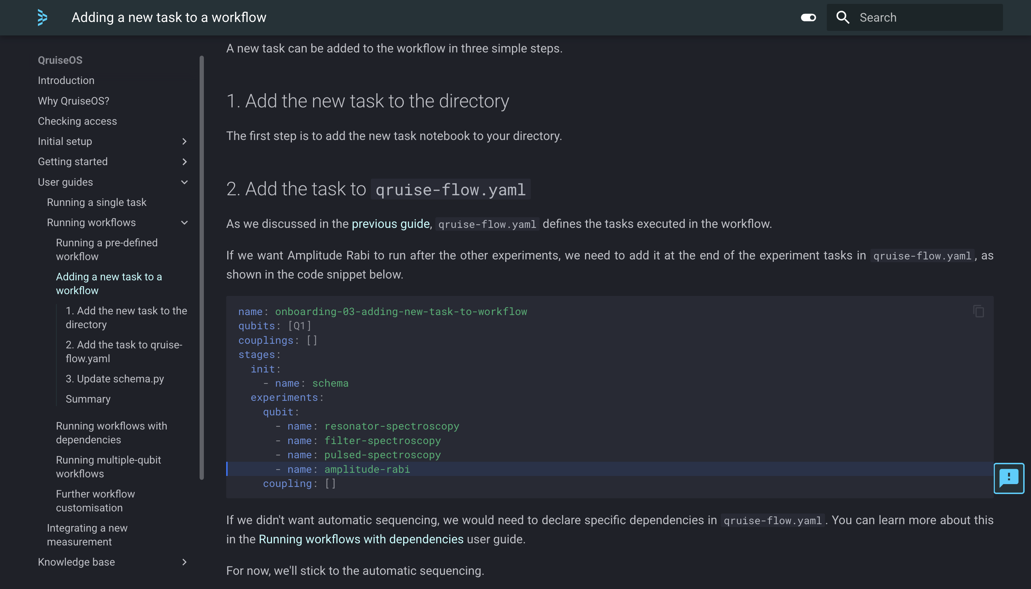Open the Introduction page
This screenshot has width=1031, height=589.
[66, 80]
